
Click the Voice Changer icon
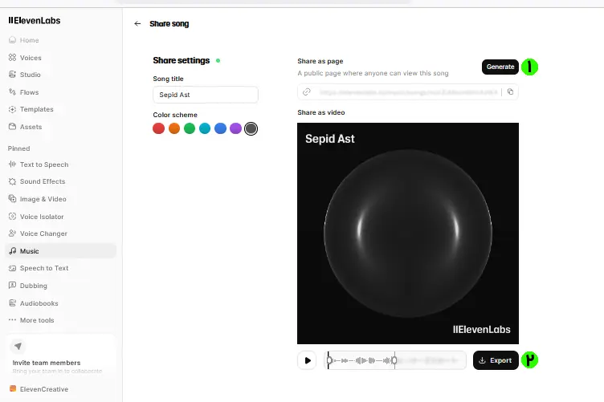pos(12,233)
